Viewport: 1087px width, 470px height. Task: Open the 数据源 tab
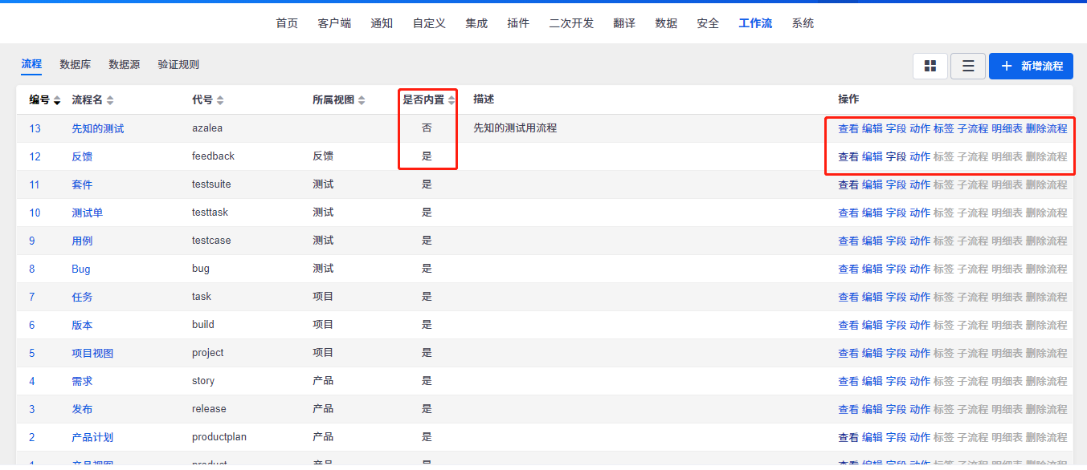[x=125, y=64]
